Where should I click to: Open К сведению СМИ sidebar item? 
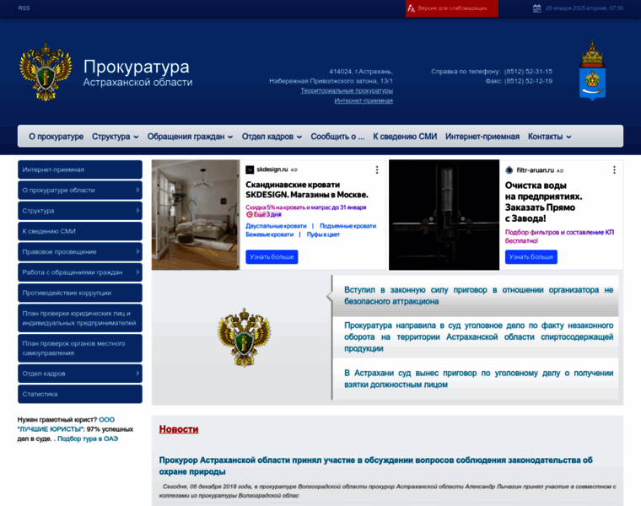pos(80,231)
